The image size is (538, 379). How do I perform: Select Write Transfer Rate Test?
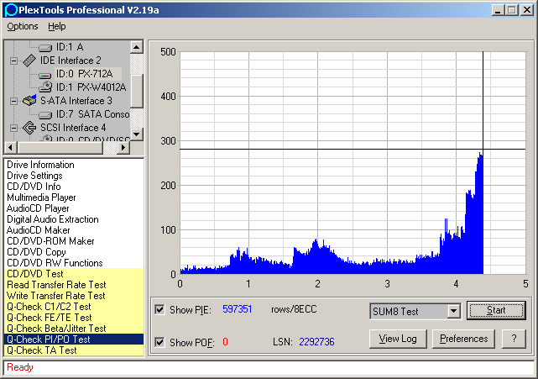pyautogui.click(x=73, y=296)
